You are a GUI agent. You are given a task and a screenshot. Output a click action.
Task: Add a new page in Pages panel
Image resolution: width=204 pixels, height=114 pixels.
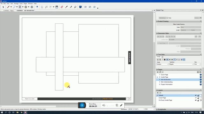[x=158, y=72]
